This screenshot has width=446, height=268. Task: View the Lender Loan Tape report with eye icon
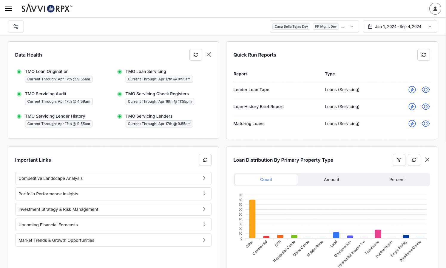pyautogui.click(x=426, y=90)
